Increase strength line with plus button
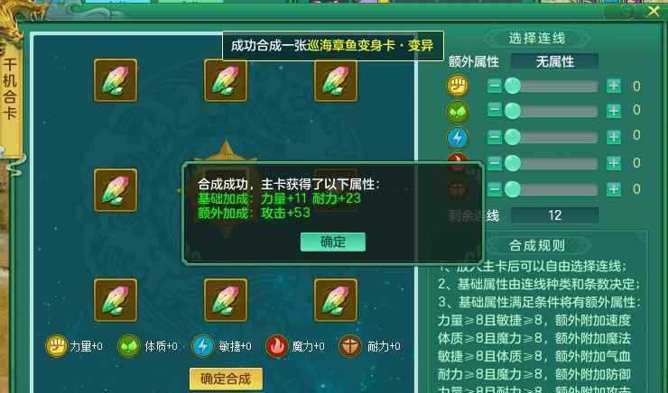 pos(614,86)
